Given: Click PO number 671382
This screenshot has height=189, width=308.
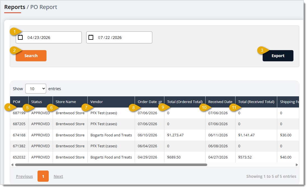Looking at the screenshot, I should click(x=19, y=146).
